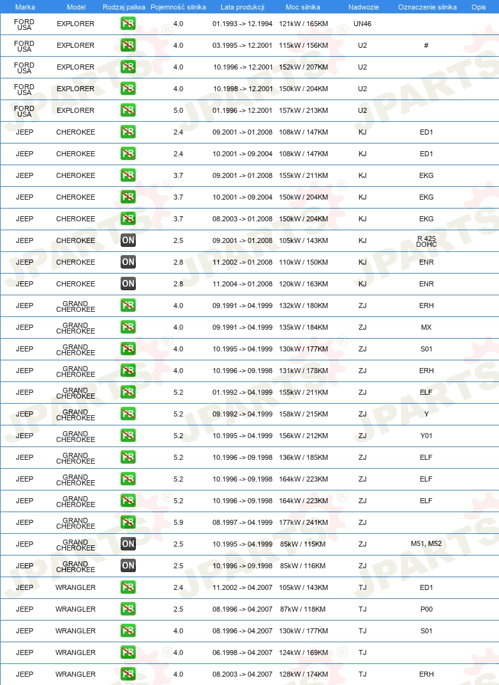Select production dates 08.1997 -> 04.1999
Screen dimensions: 499x685
coord(242,522)
